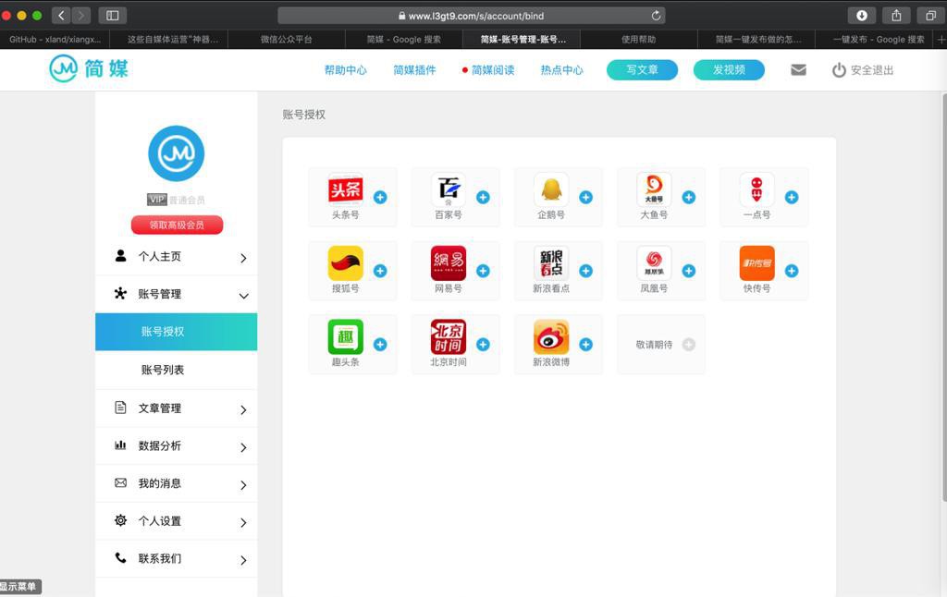Click the 快传号 platform icon
The height and width of the screenshot is (597, 947).
(x=756, y=263)
